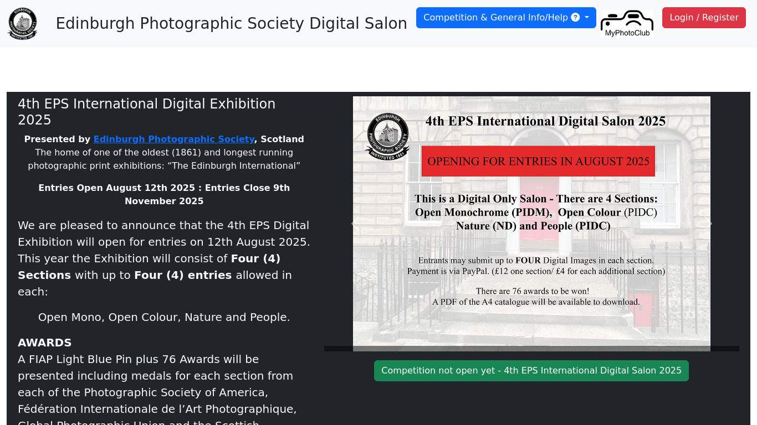Open the MyPhotoClub camera logo
757x425 pixels.
(626, 24)
